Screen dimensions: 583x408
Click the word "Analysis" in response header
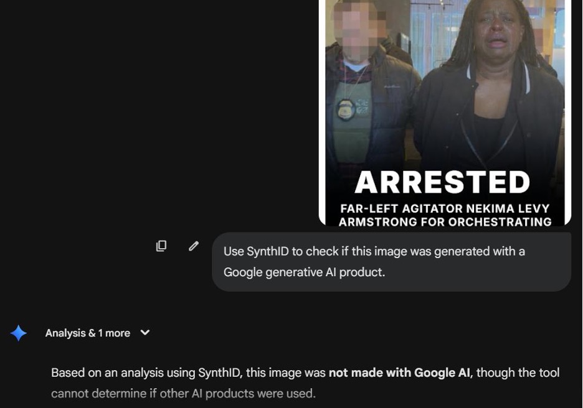click(65, 333)
